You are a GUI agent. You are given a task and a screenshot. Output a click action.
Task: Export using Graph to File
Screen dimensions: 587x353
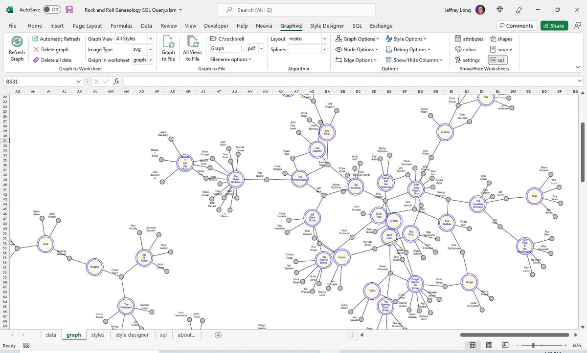tap(168, 48)
